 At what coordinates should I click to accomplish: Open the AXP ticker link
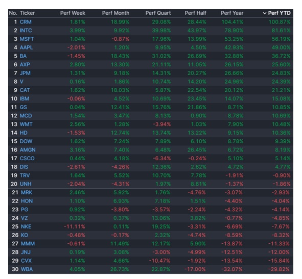pos(25,65)
